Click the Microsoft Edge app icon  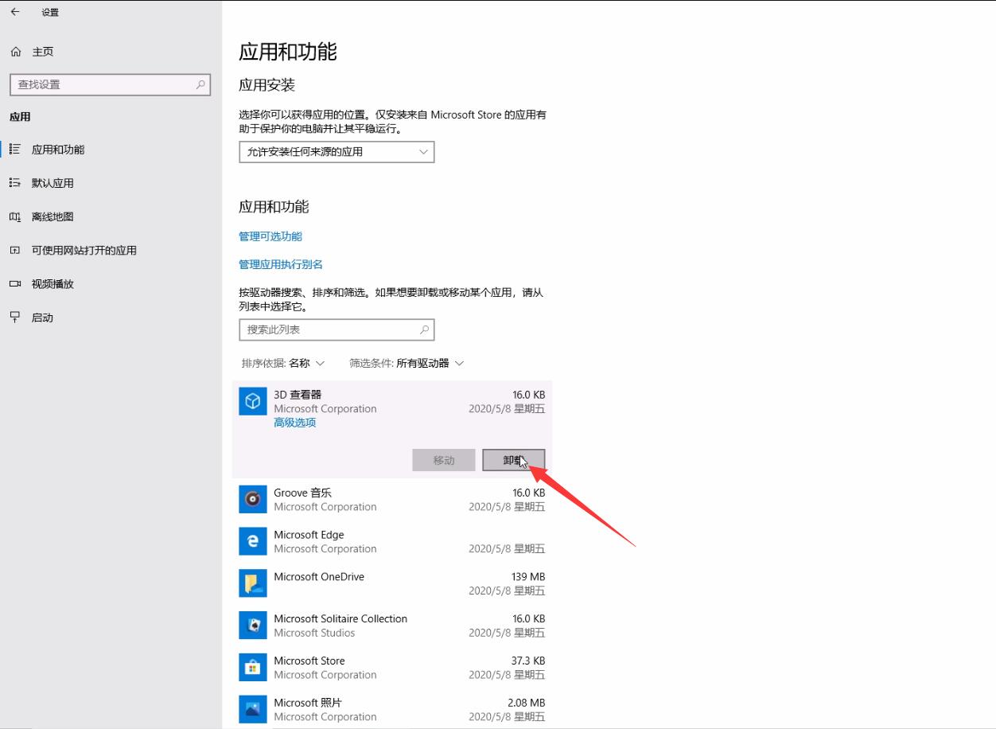253,541
